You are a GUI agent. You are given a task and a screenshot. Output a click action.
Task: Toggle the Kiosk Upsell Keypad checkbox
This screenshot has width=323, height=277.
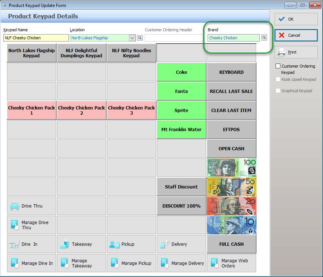coord(278,79)
